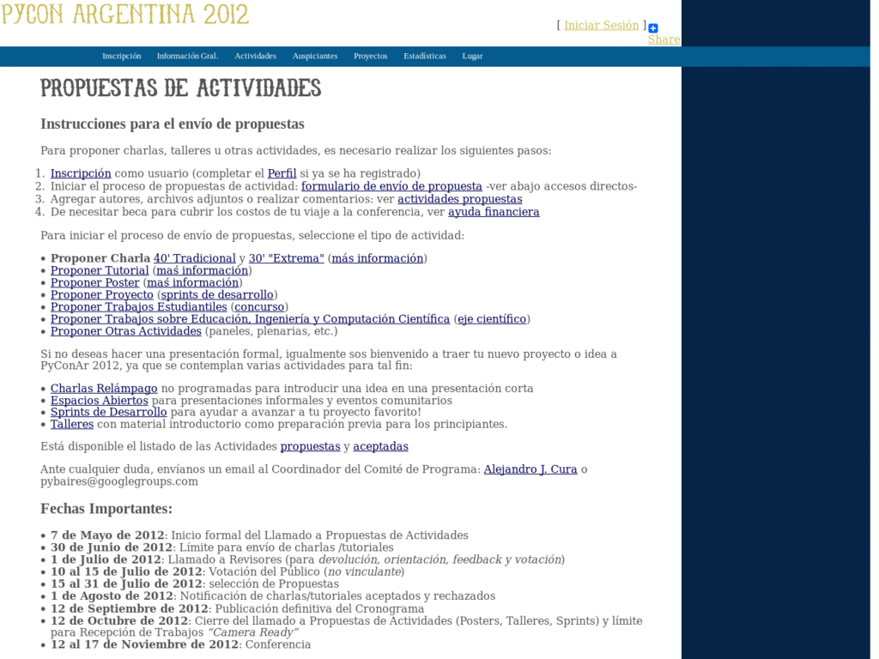Open the Share link
This screenshot has height=659, width=879.
pos(664,39)
